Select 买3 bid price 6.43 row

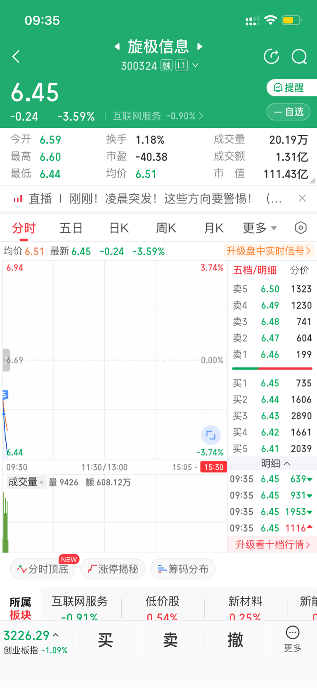point(272,416)
